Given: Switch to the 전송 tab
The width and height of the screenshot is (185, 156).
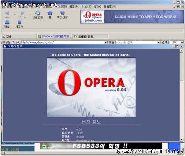Looking at the screenshot, I should [x=19, y=36].
